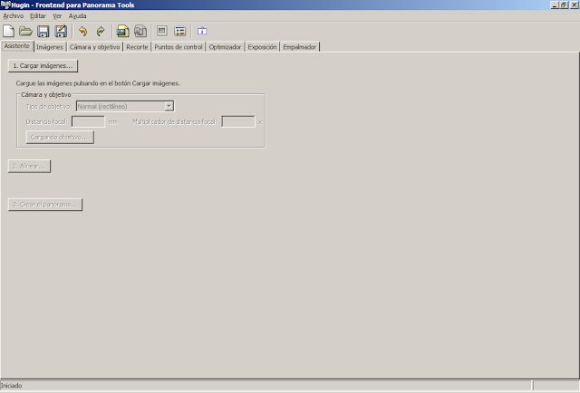Click the focal length multiplier field
The height and width of the screenshot is (393, 580).
point(238,121)
